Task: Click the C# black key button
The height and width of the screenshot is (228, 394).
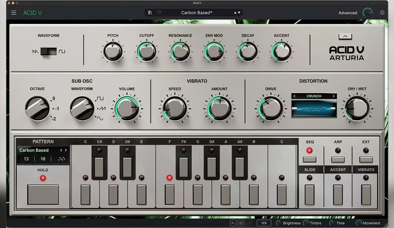Action: pos(99,167)
